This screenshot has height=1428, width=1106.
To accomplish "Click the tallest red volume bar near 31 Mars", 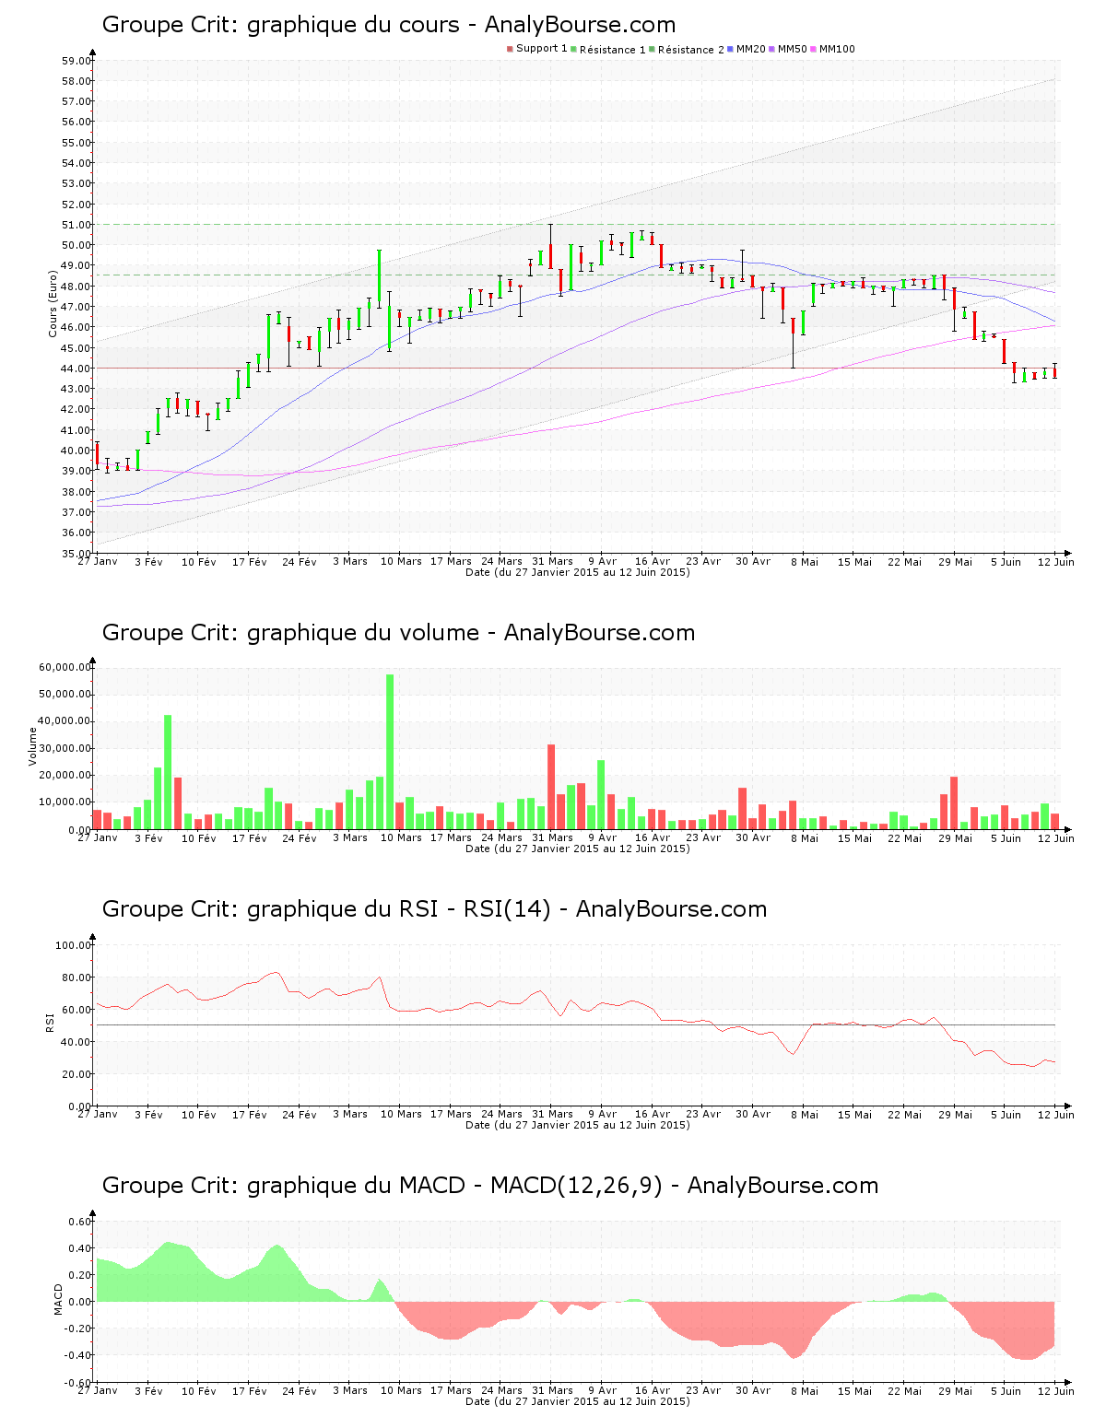I will tap(551, 787).
